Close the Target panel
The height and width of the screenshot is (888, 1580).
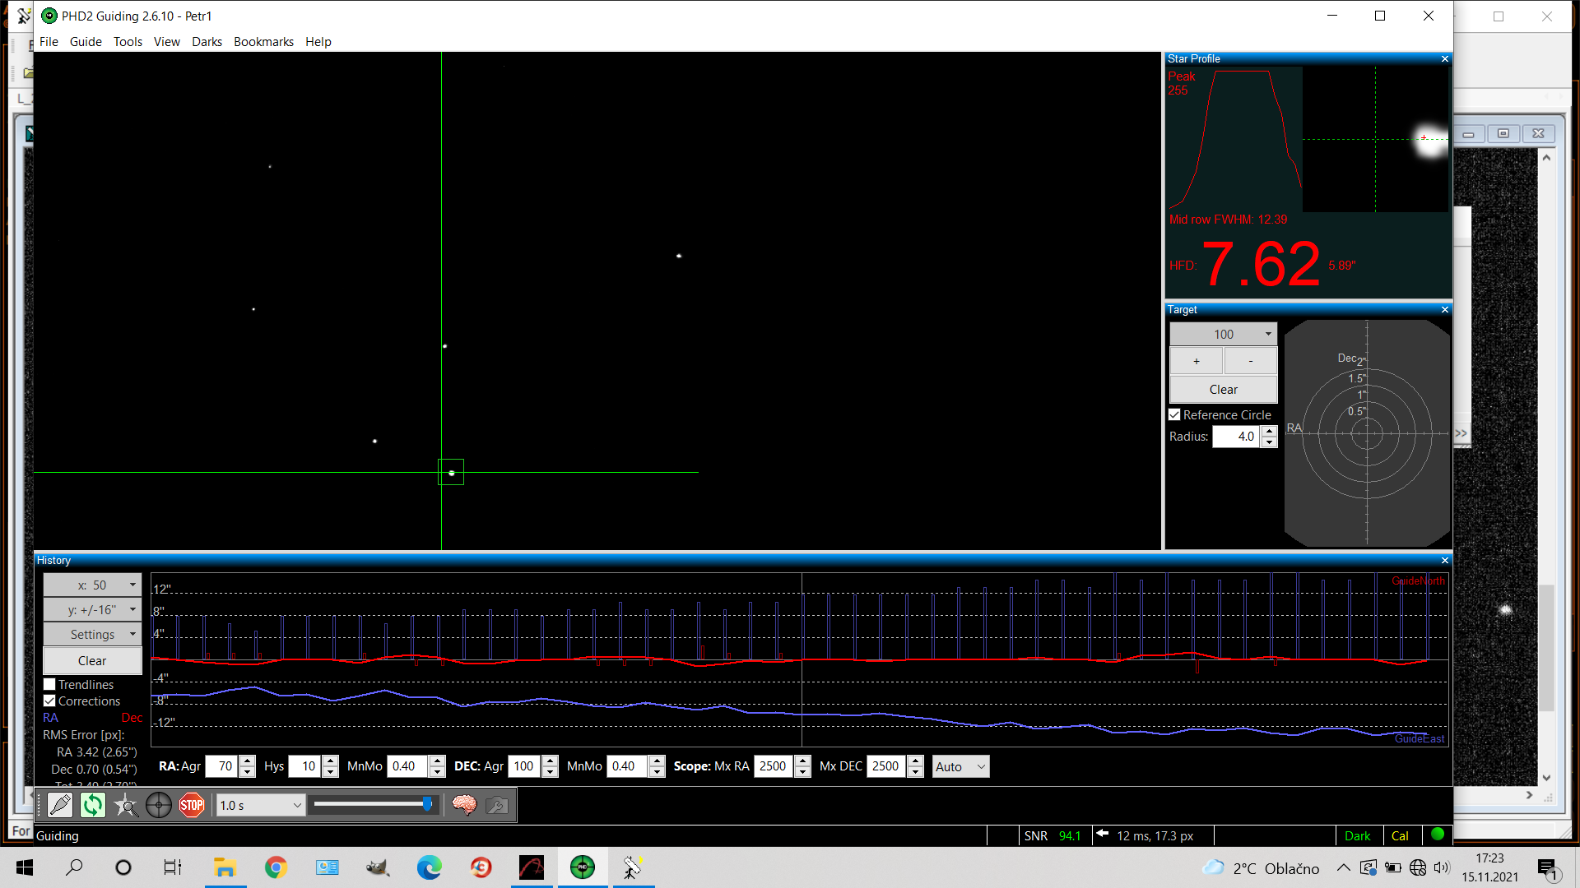(x=1445, y=310)
